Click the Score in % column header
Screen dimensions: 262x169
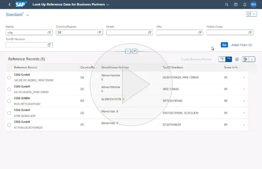tap(231, 68)
